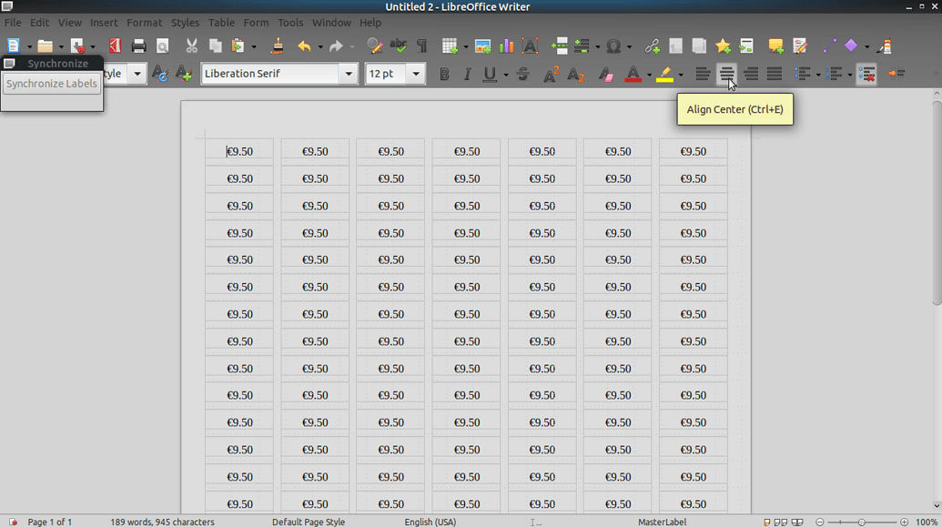942x528 pixels.
Task: Enable Strikethrough formatting
Action: click(523, 74)
